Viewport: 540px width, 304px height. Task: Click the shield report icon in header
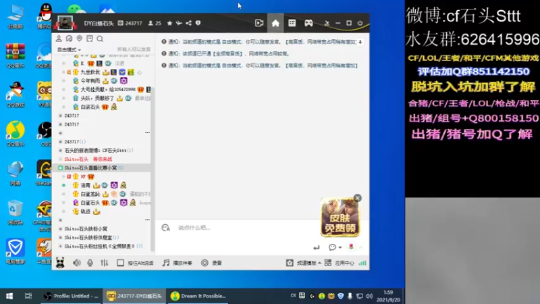pyautogui.click(x=198, y=23)
